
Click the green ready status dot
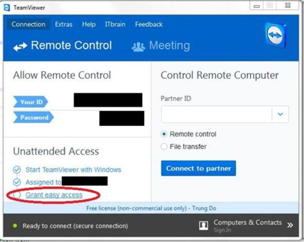click(15, 226)
